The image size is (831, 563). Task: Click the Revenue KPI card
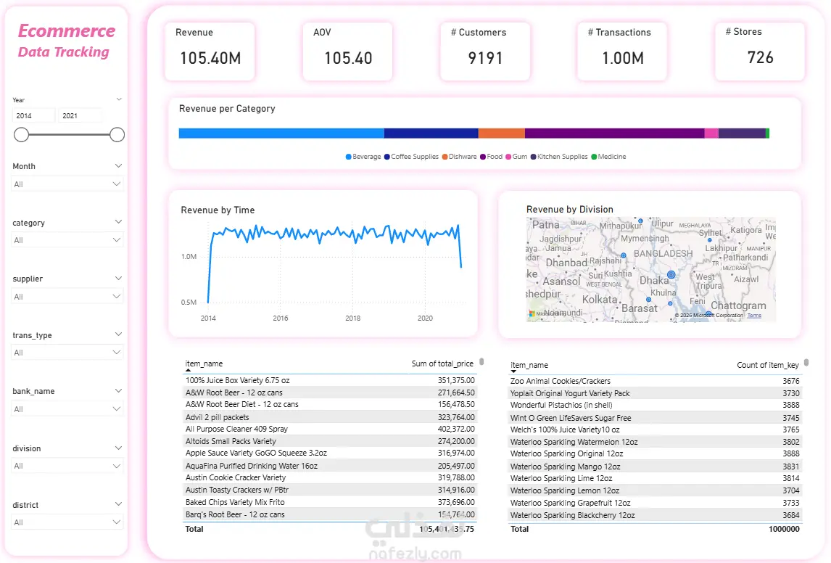210,52
